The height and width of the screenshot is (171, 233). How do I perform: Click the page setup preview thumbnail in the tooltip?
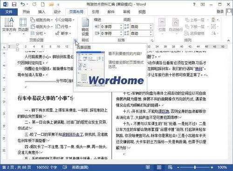coord(90,69)
